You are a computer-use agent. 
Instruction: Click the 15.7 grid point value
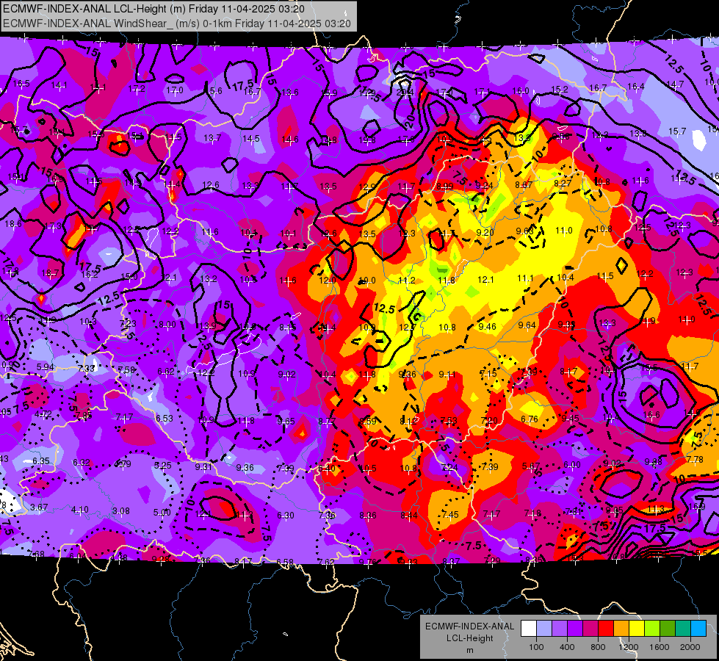(677, 131)
